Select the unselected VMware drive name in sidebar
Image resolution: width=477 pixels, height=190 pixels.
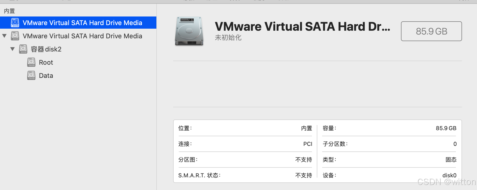point(82,36)
